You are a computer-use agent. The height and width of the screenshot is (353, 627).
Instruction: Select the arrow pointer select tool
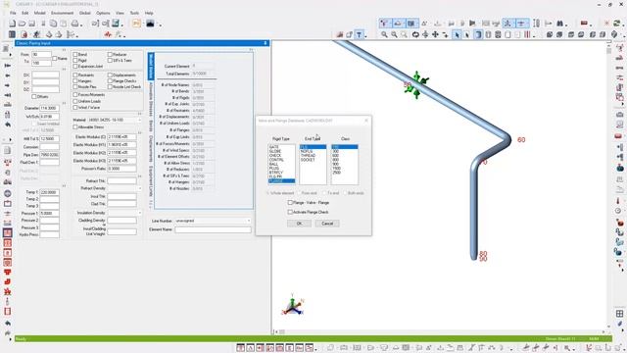[457, 35]
